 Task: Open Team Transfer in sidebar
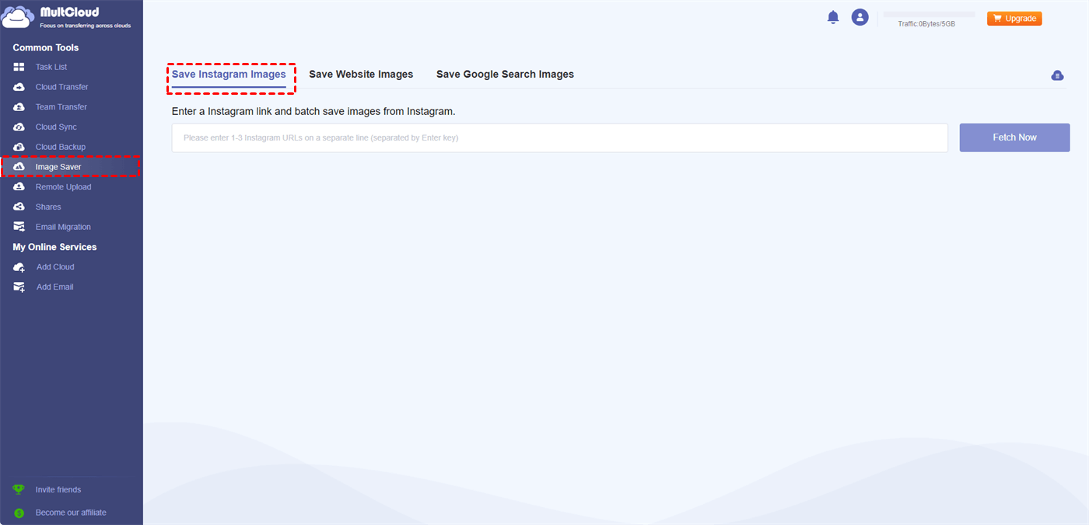coord(61,107)
